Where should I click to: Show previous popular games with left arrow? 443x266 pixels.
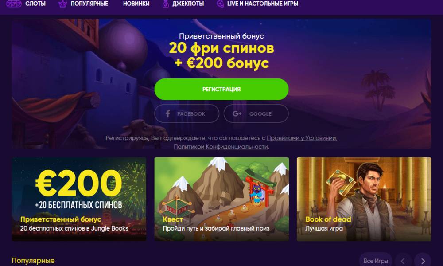[403, 261]
